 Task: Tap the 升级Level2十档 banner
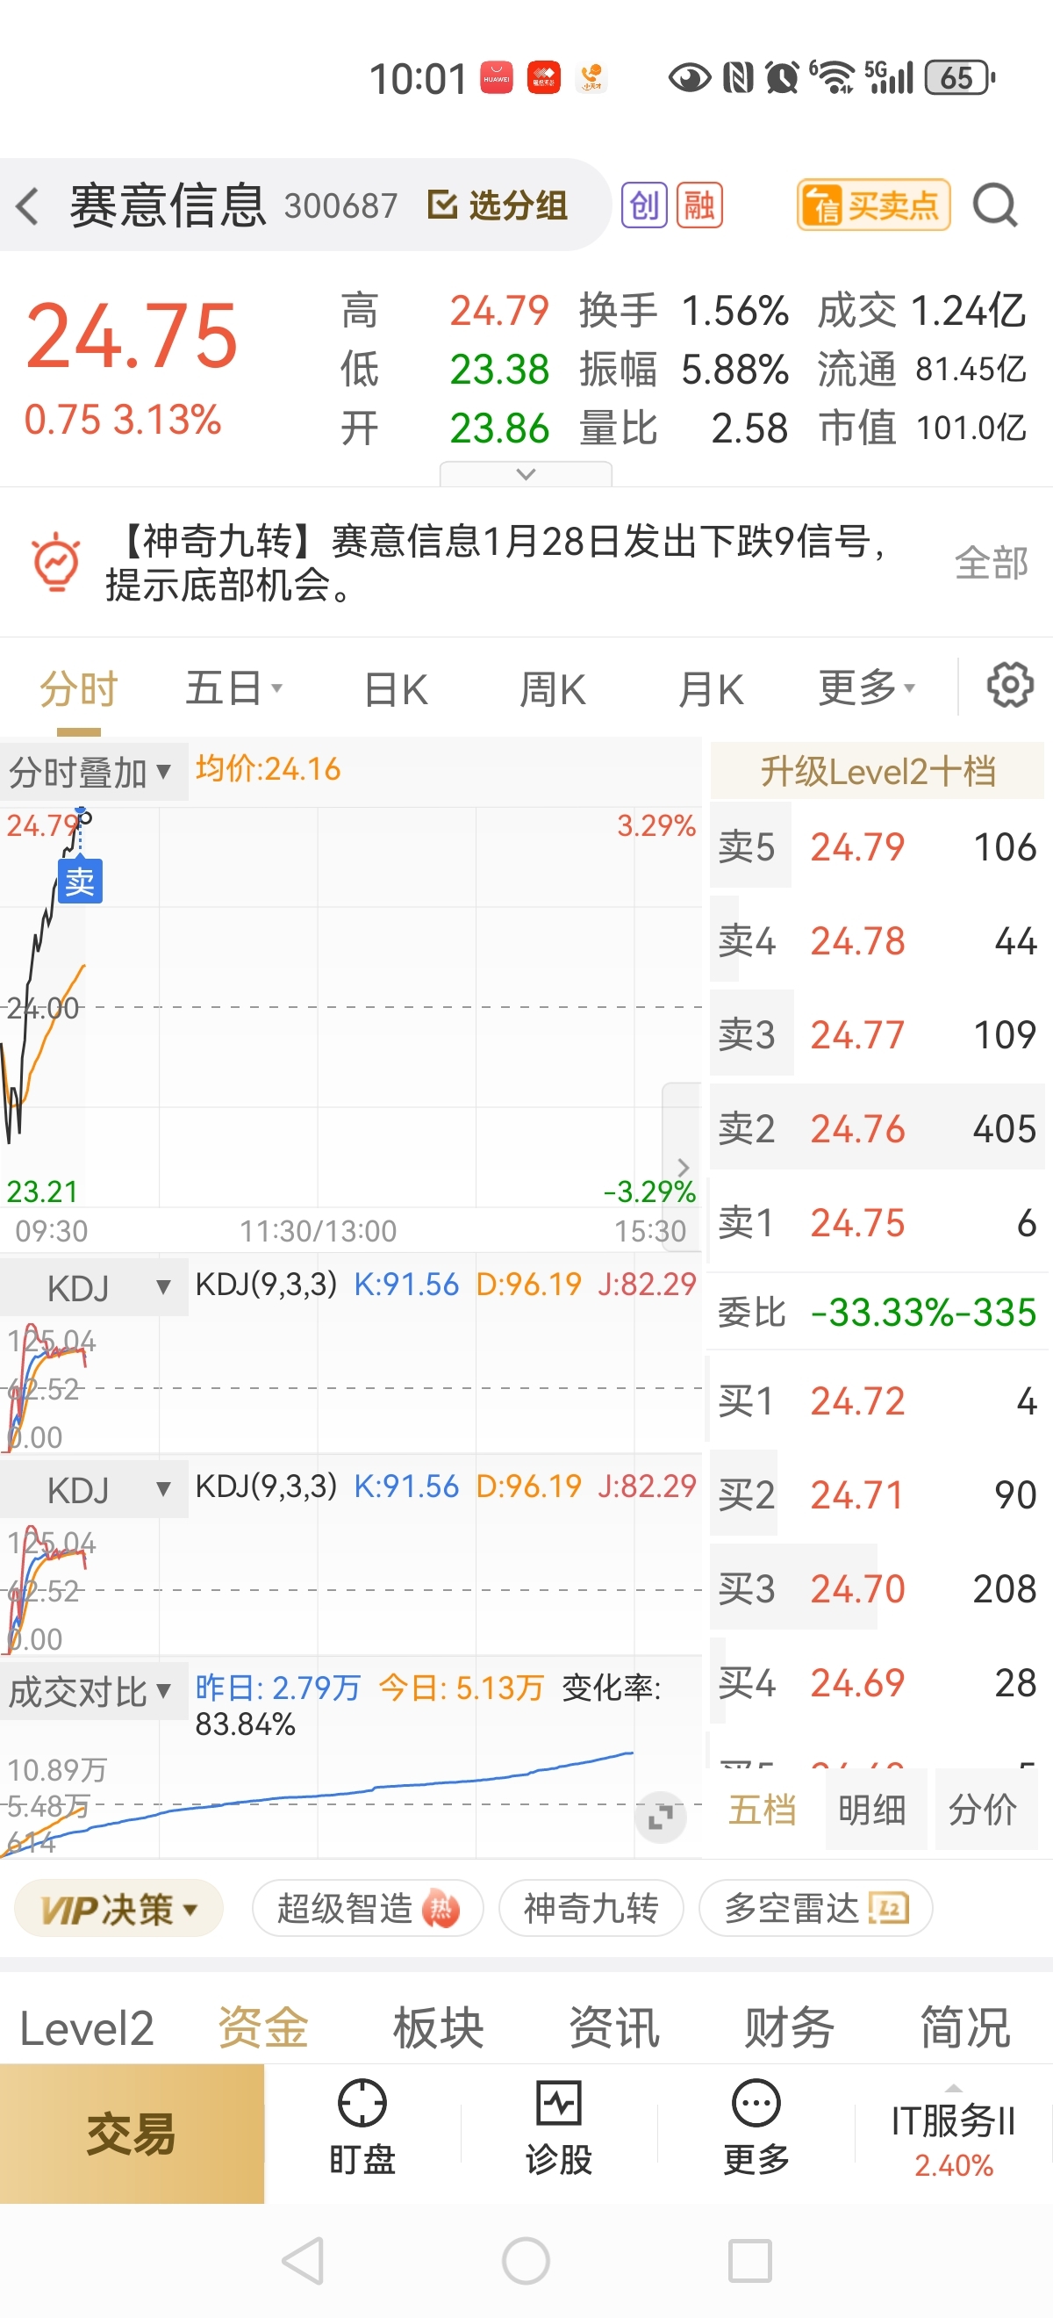click(x=877, y=772)
